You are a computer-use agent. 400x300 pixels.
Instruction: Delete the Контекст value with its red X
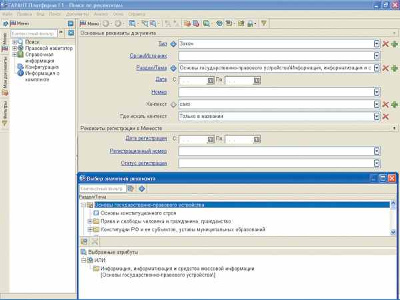[385, 105]
